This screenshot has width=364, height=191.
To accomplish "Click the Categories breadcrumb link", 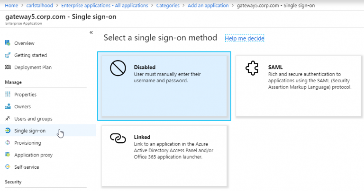I will (x=168, y=6).
